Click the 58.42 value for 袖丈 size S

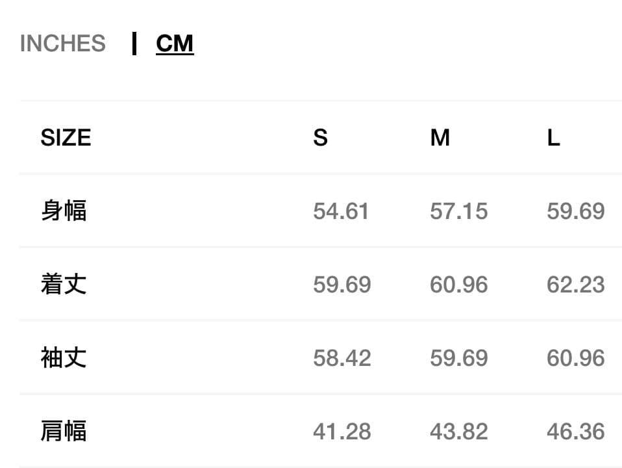(x=342, y=358)
